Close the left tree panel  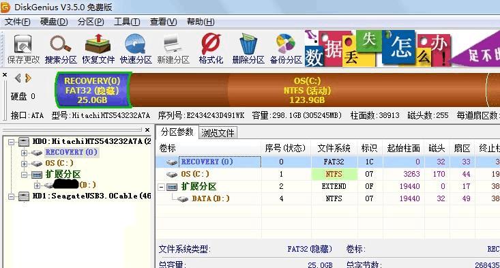(x=147, y=130)
